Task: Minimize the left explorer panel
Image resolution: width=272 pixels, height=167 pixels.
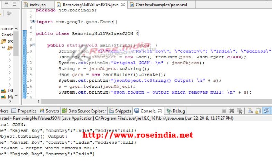Action: [7, 3]
